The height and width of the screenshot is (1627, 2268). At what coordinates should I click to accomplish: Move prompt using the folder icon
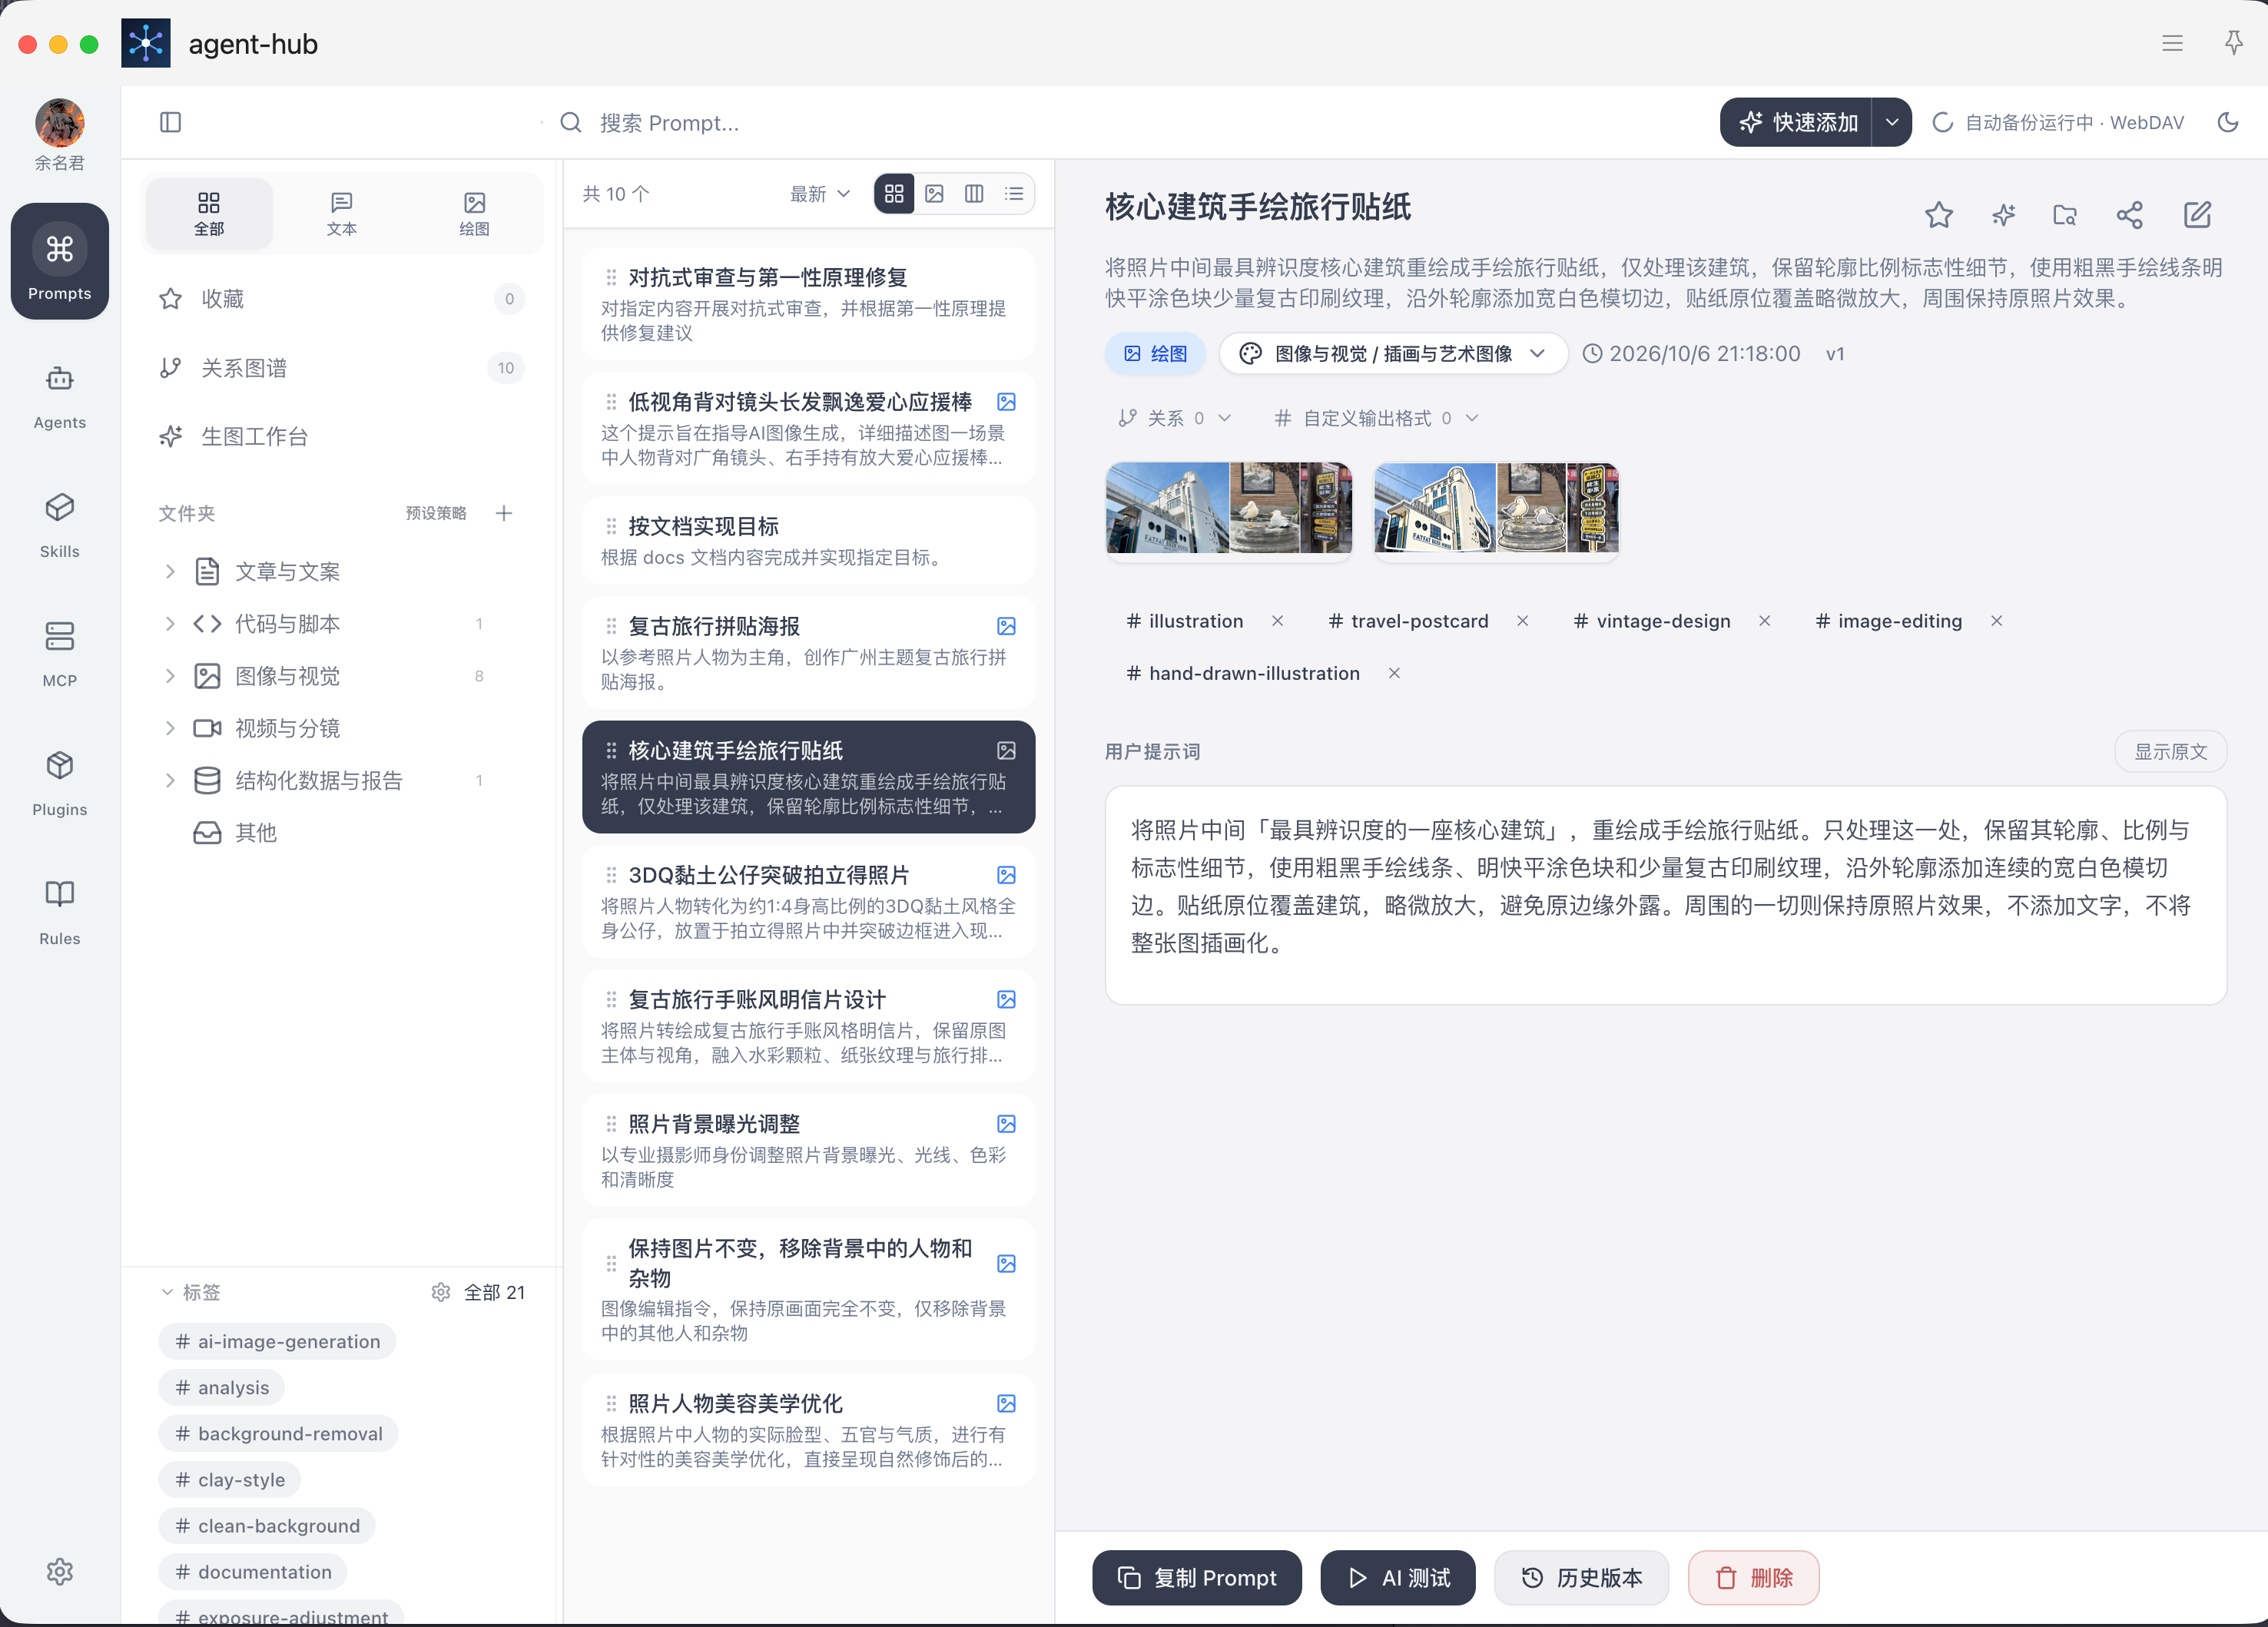[2065, 215]
